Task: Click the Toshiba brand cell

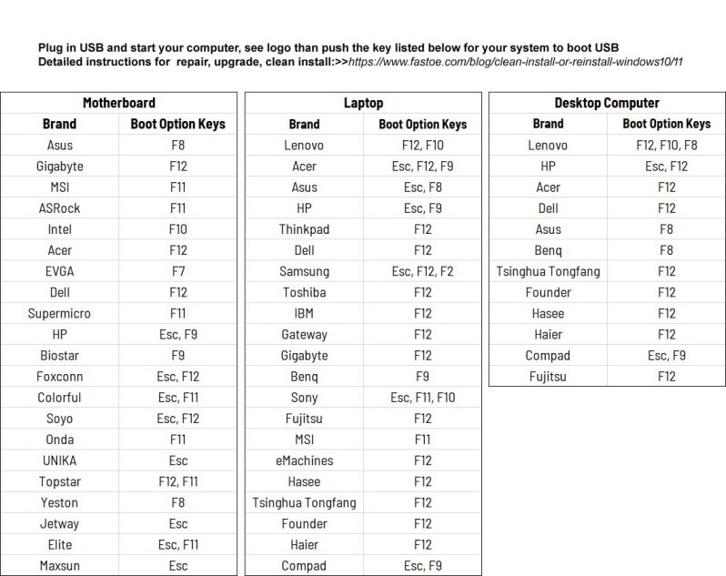Action: [305, 292]
